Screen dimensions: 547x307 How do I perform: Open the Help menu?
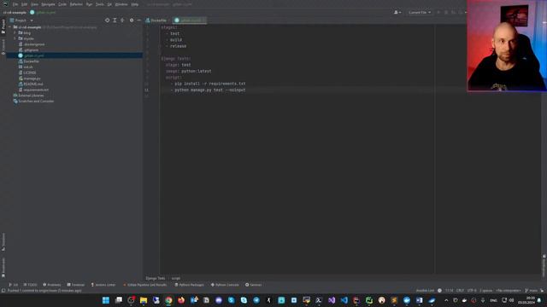[x=135, y=4]
